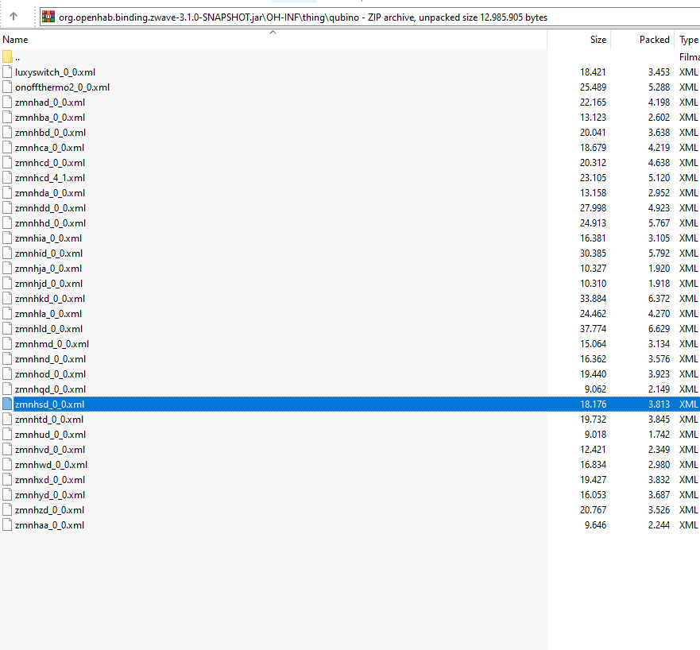
Task: Click packed value 4.198 of zmnhad file
Action: (659, 103)
